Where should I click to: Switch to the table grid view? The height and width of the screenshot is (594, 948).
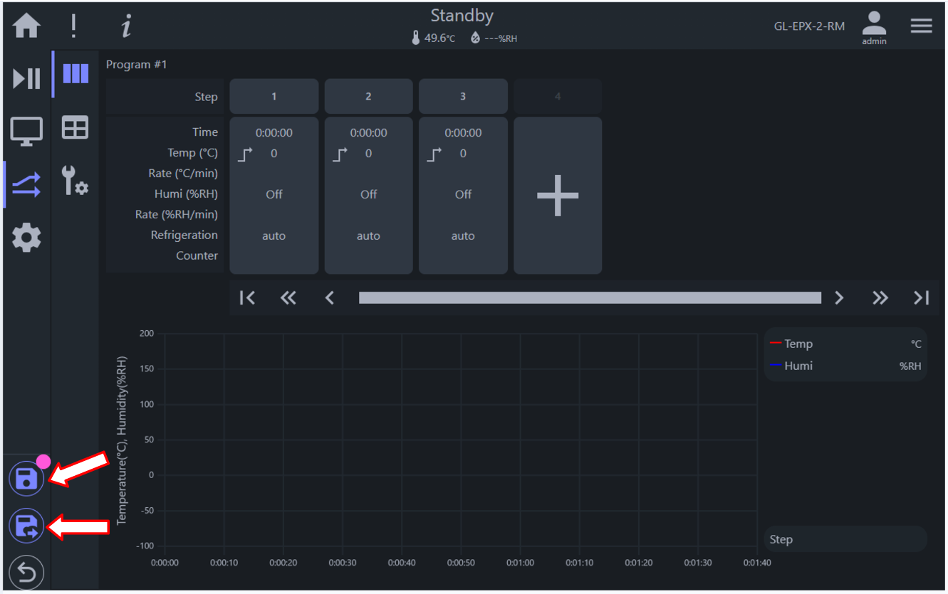tap(75, 127)
